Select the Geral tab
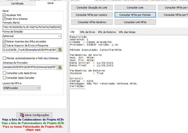This screenshot has width=188, height=133. click(x=50, y=3)
